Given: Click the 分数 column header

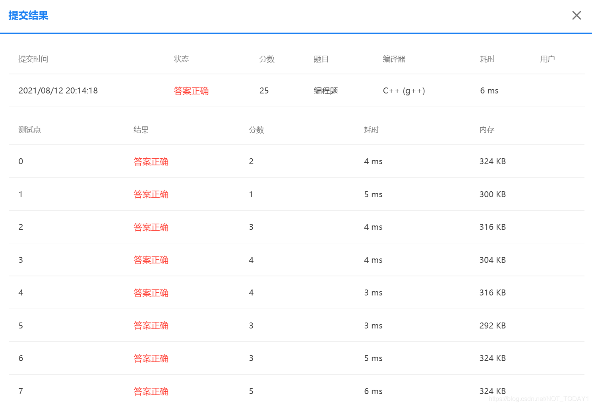Looking at the screenshot, I should 267,59.
